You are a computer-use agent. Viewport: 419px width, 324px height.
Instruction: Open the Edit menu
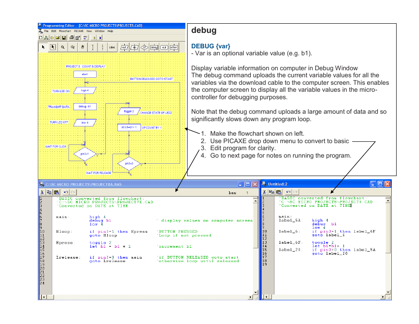[54, 31]
